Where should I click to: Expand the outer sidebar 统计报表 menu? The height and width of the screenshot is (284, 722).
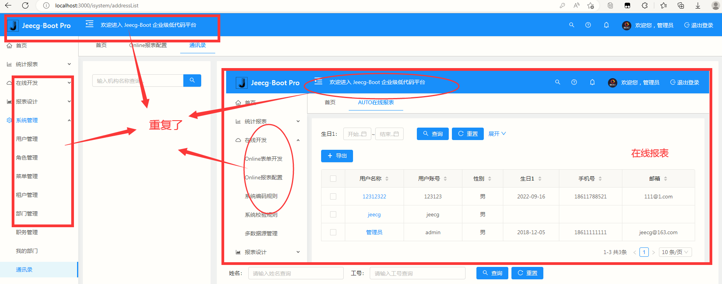[x=39, y=64]
